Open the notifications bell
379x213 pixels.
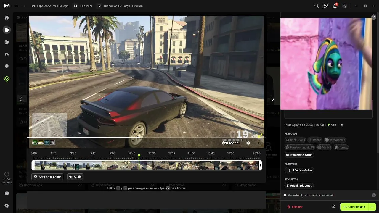[335, 6]
